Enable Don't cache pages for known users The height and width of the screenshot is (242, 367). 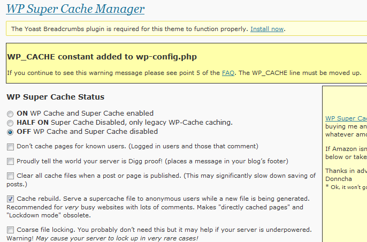(x=10, y=147)
